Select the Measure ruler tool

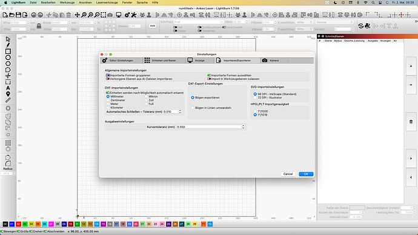click(8, 100)
